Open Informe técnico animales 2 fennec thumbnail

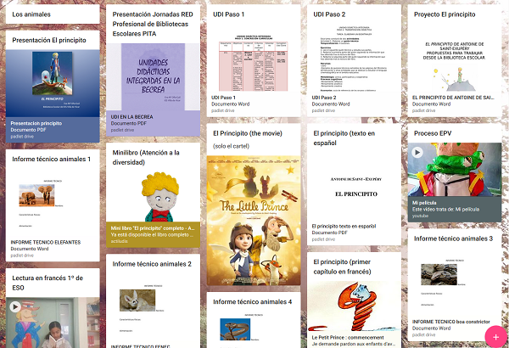153,308
